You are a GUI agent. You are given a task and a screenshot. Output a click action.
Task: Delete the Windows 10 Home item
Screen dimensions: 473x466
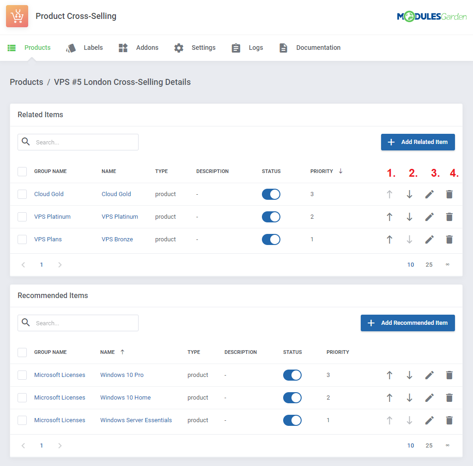(449, 398)
